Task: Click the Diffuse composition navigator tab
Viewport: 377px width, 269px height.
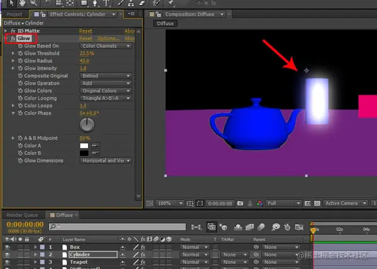Action: pyautogui.click(x=165, y=24)
